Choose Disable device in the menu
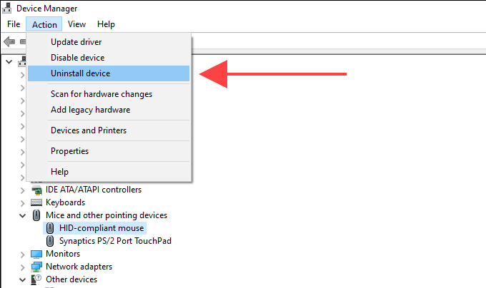Screen dimensions: 486x288 (x=77, y=58)
